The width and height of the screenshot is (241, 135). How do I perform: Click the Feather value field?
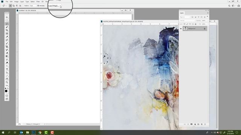pos(33,6)
